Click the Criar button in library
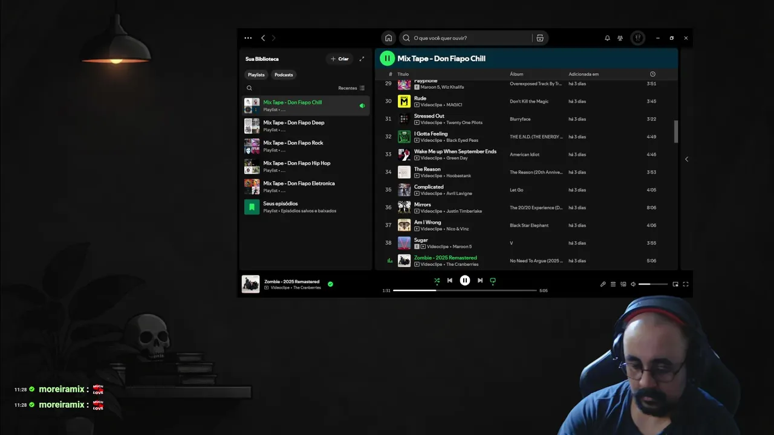 [x=340, y=59]
